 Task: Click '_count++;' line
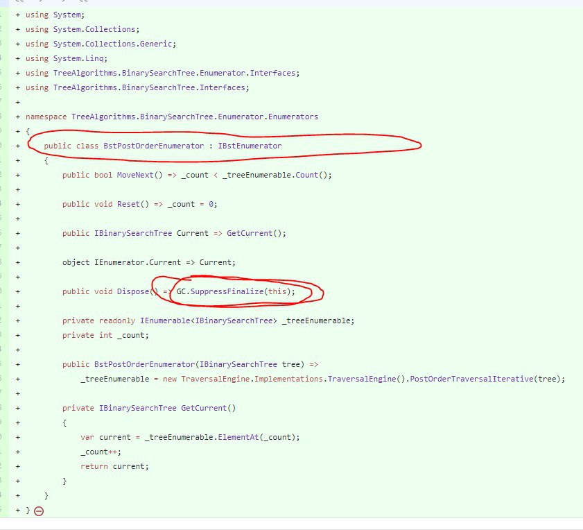point(101,452)
